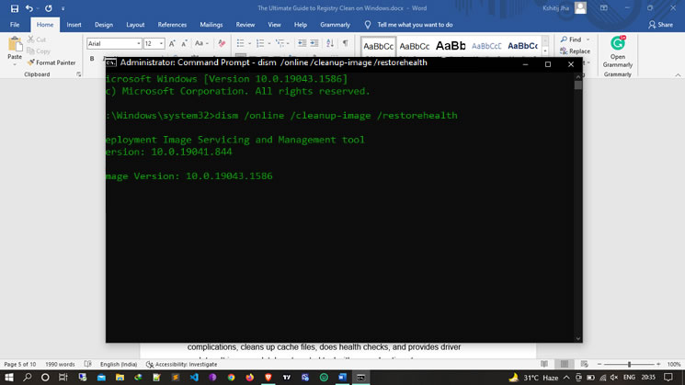Activate the Format Painter
The width and height of the screenshot is (685, 385).
(51, 62)
